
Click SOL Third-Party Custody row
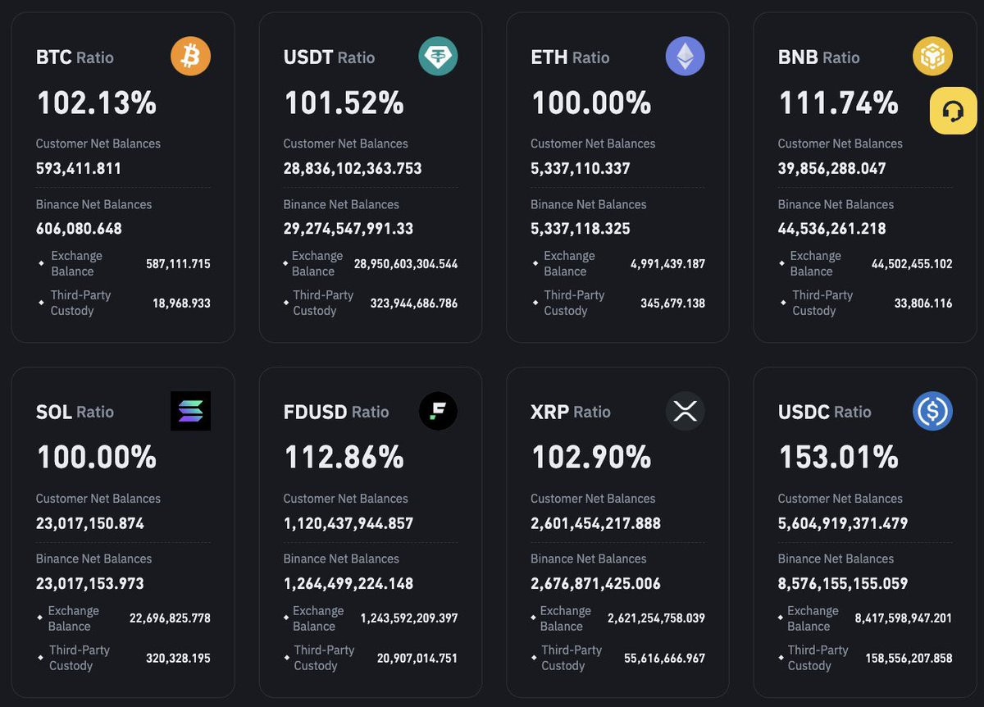pyautogui.click(x=123, y=658)
